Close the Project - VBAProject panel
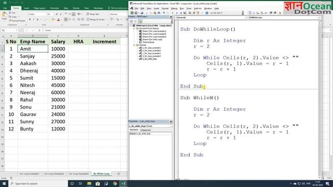This screenshot has width=333, height=187. point(171,17)
